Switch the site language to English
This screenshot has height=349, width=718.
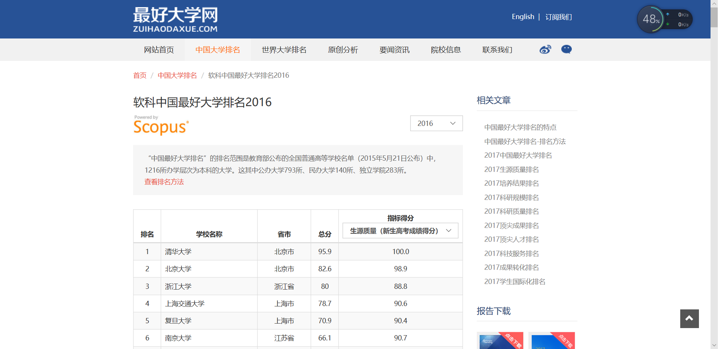pyautogui.click(x=522, y=17)
